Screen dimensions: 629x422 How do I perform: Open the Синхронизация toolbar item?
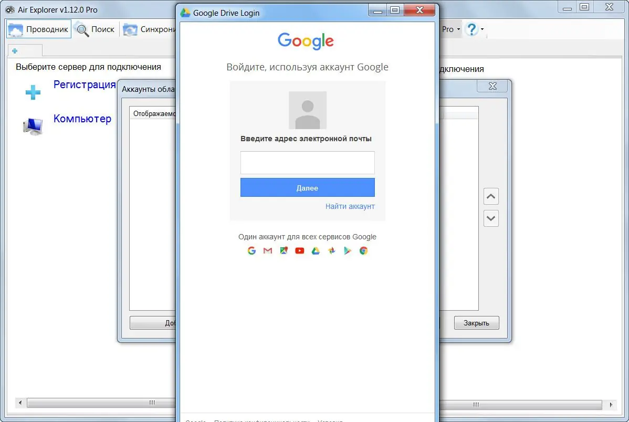pos(149,29)
